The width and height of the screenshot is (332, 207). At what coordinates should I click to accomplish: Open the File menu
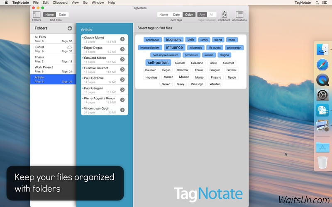click(36, 2)
